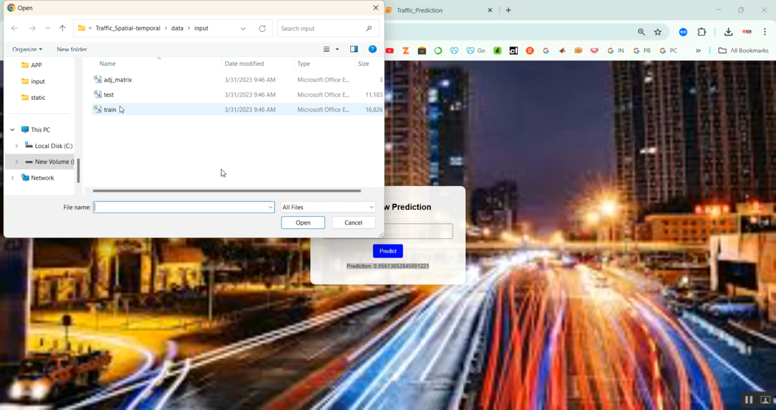Click the Search input field

click(328, 28)
